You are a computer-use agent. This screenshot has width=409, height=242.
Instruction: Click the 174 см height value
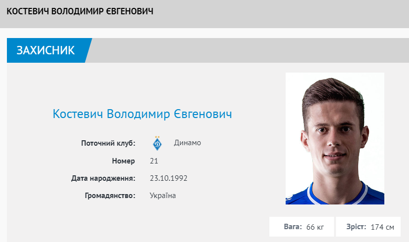(x=382, y=227)
